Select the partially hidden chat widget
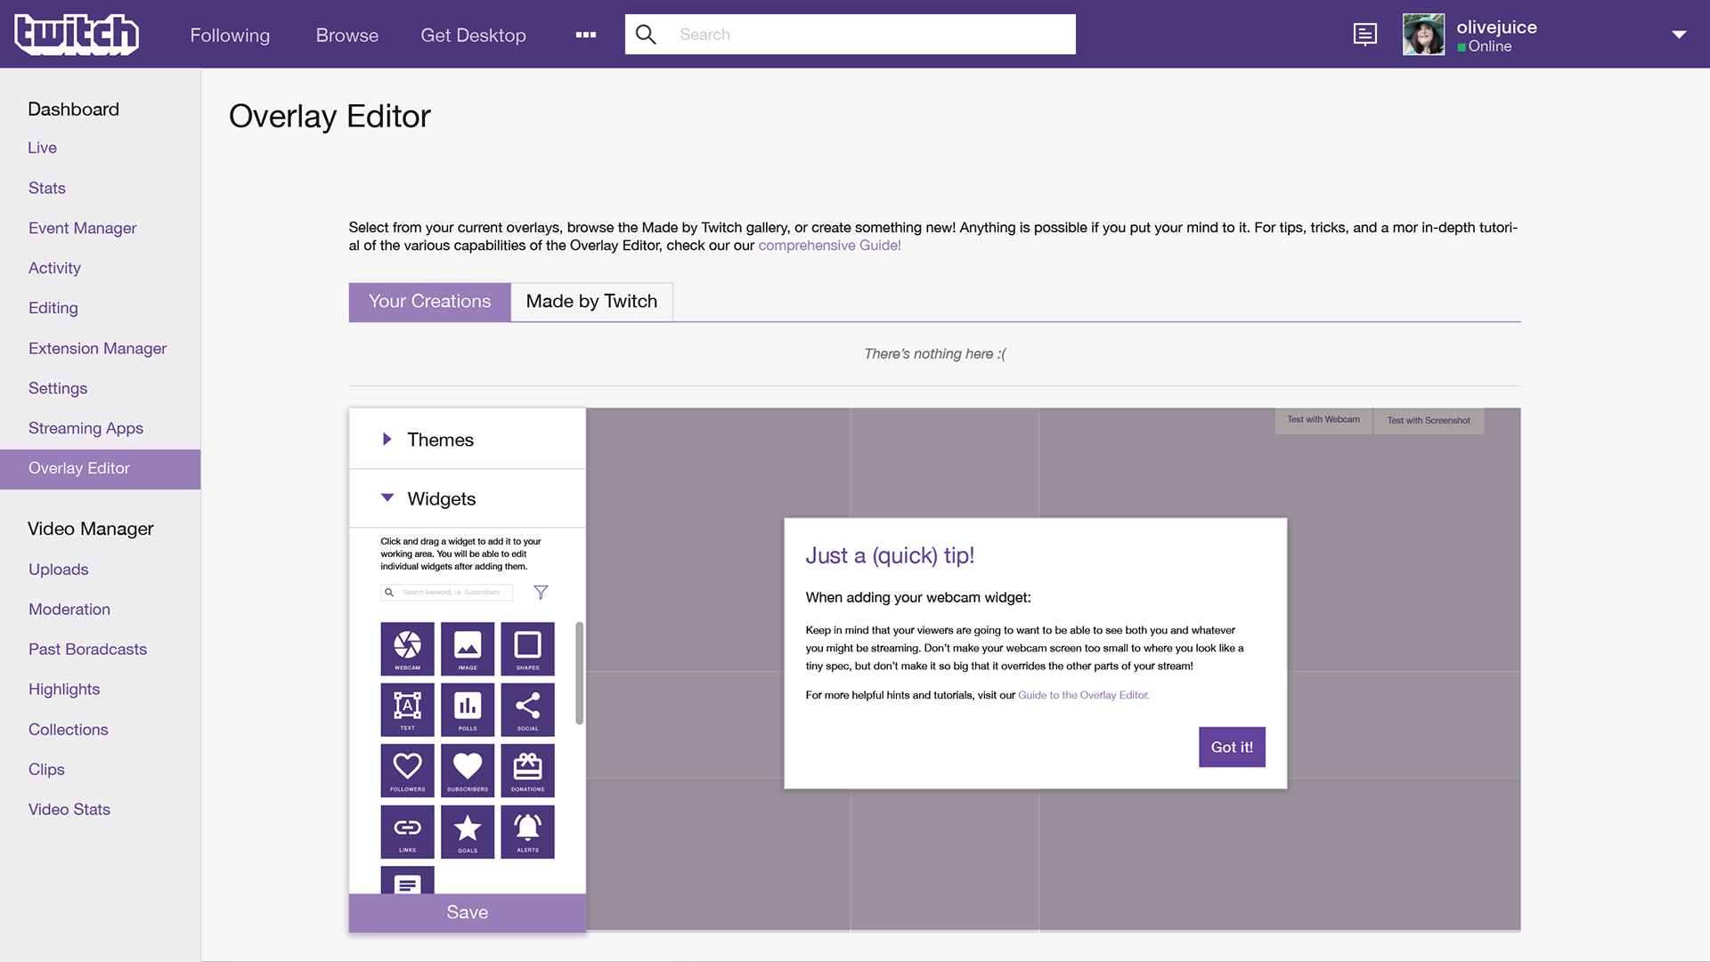This screenshot has height=962, width=1710. point(407,880)
